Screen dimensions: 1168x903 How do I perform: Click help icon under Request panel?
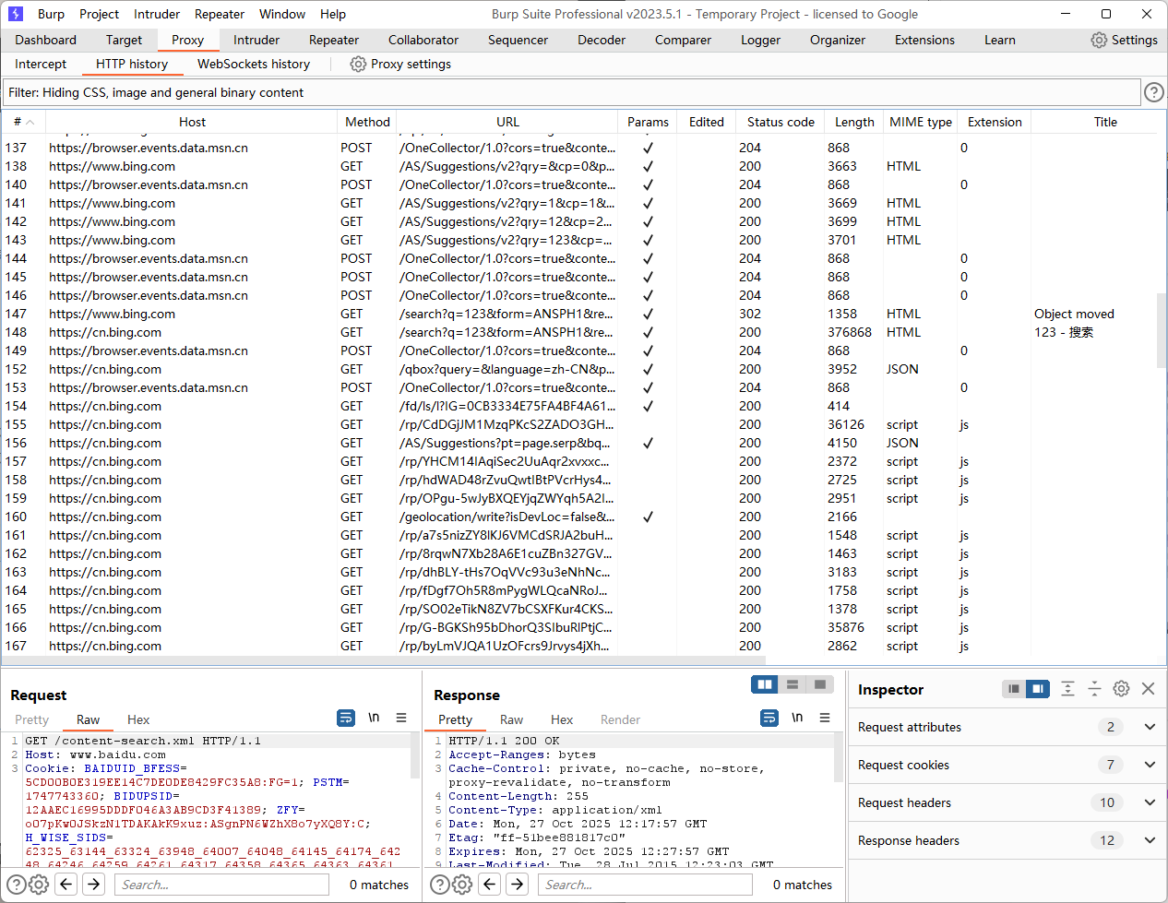pos(17,885)
